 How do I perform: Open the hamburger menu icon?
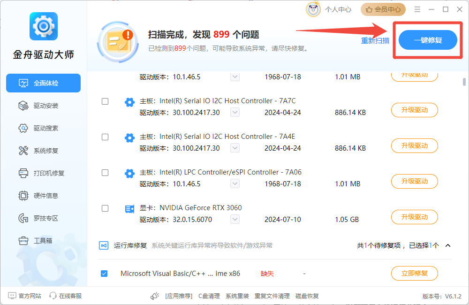tap(417, 9)
